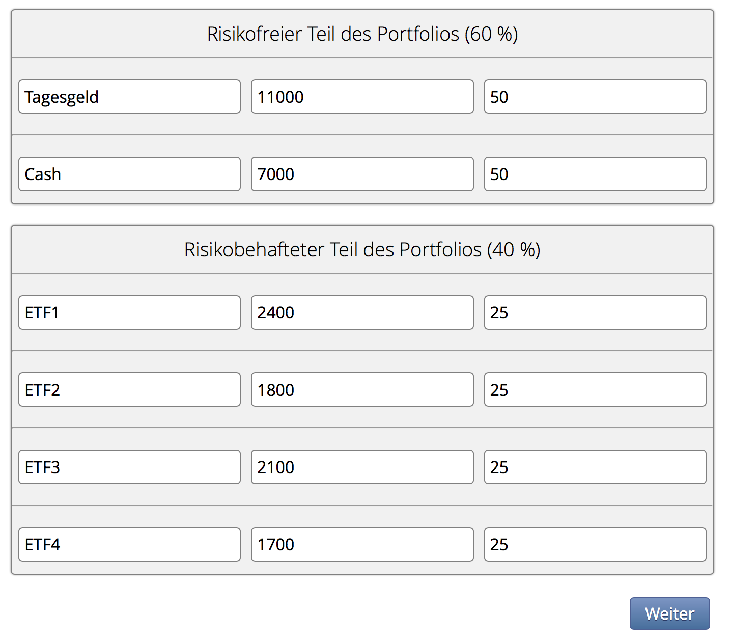Screen dimensions: 730x644
Task: Click the ETF4 name field
Action: (x=129, y=544)
